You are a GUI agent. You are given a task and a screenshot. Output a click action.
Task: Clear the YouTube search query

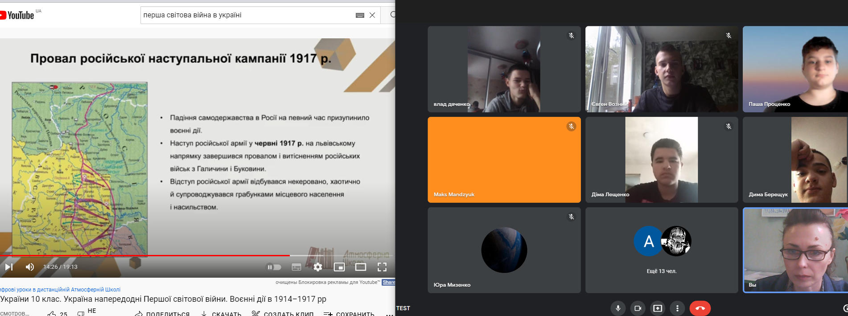(x=372, y=15)
